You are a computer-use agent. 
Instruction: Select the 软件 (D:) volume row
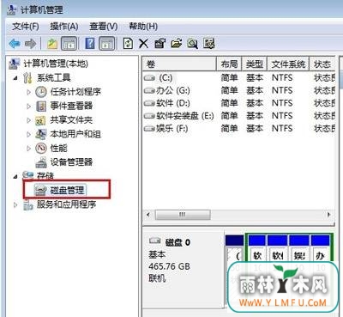coord(238,103)
